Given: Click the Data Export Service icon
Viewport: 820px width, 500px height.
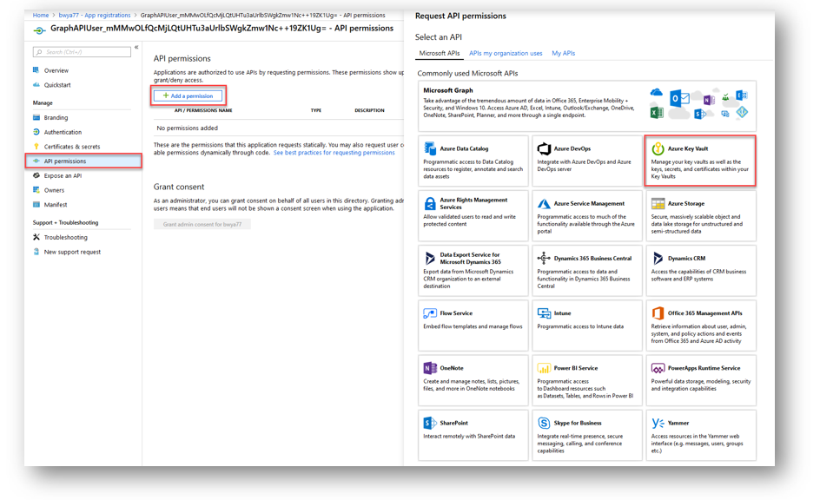Looking at the screenshot, I should click(430, 258).
